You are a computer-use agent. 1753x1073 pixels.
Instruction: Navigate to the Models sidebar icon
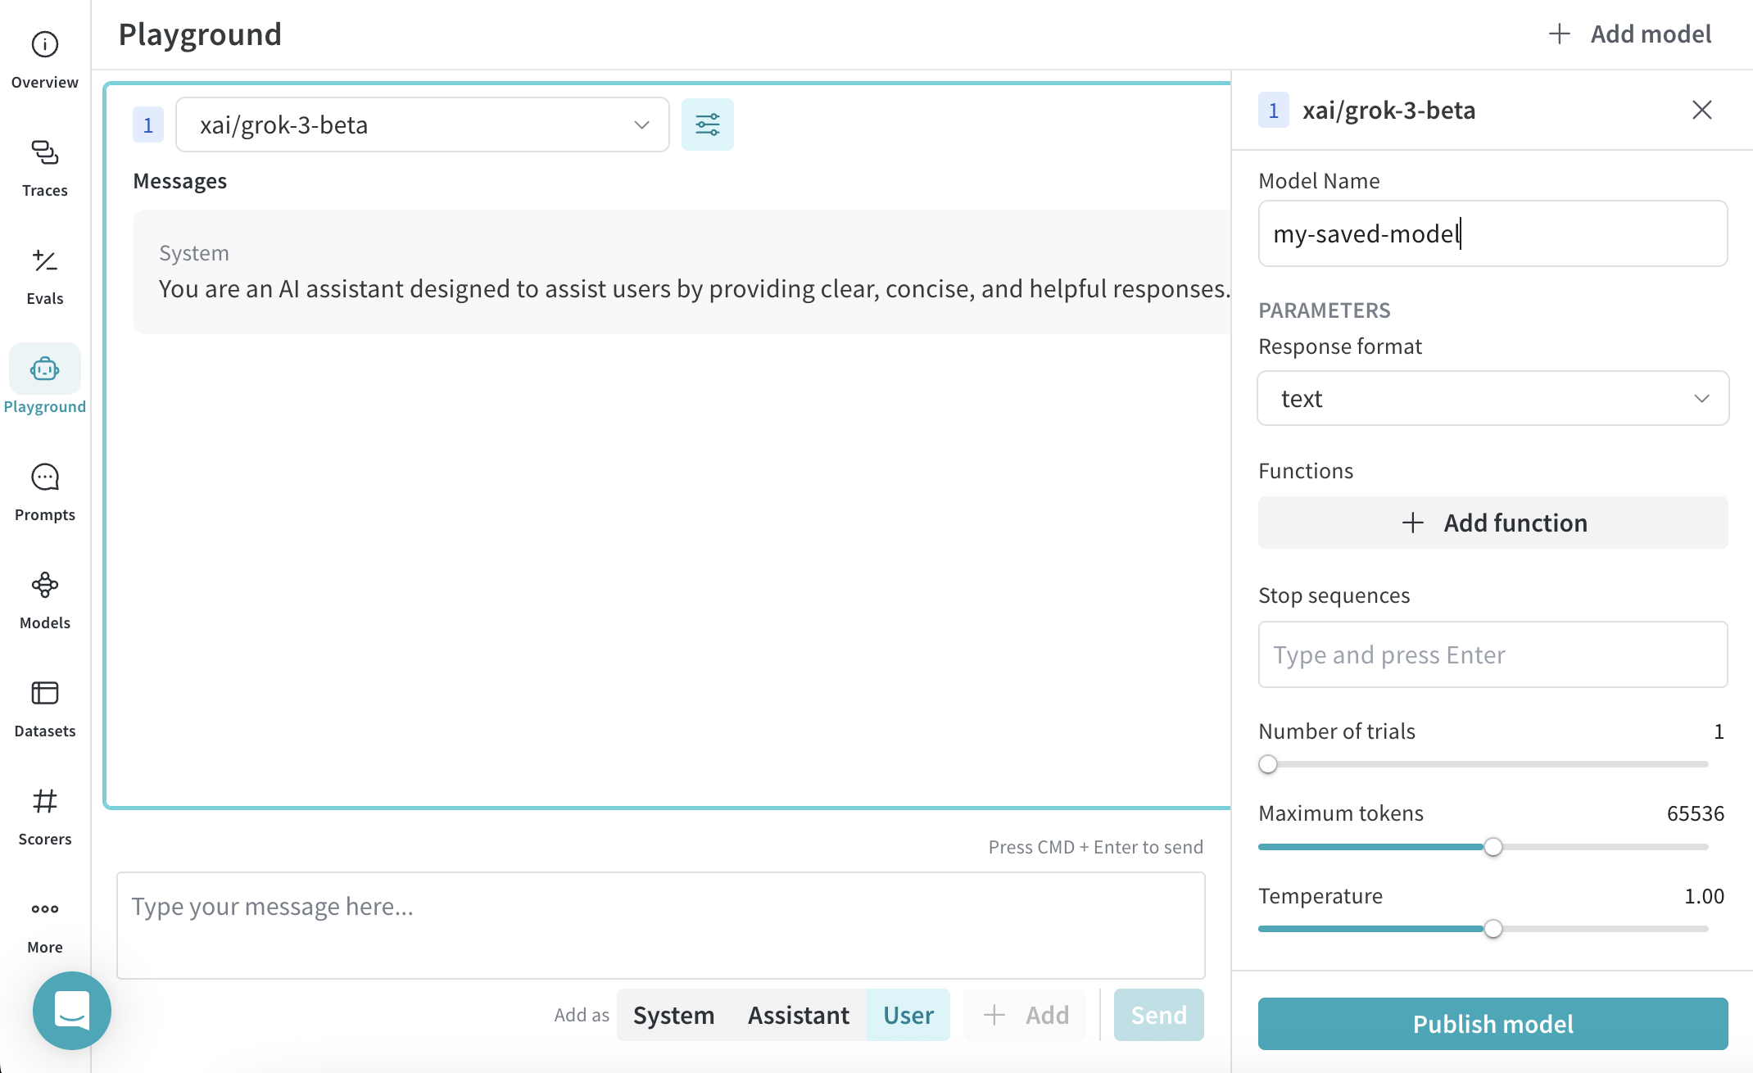pos(45,585)
